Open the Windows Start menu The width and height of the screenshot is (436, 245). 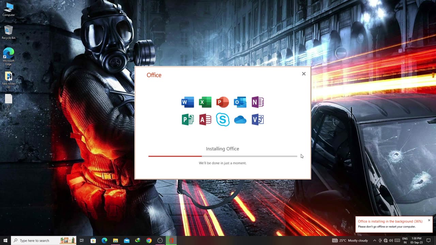click(5, 241)
